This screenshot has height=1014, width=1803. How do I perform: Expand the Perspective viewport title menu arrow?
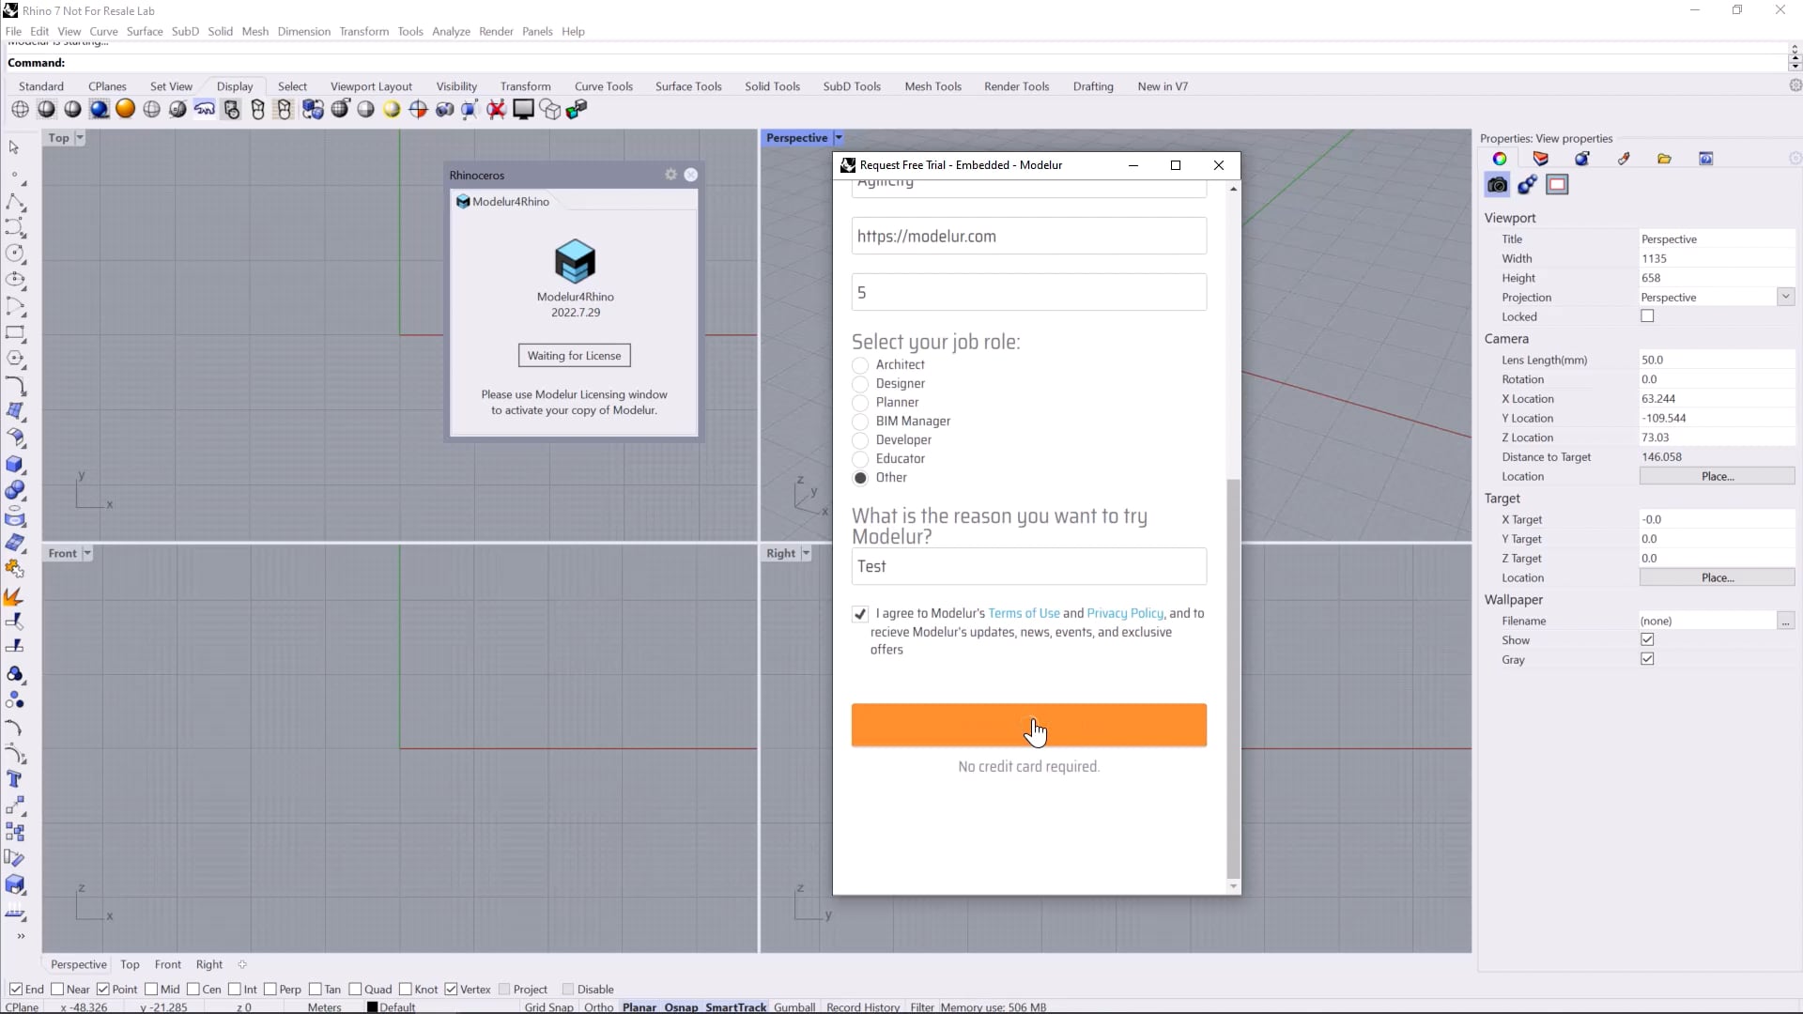pyautogui.click(x=839, y=138)
